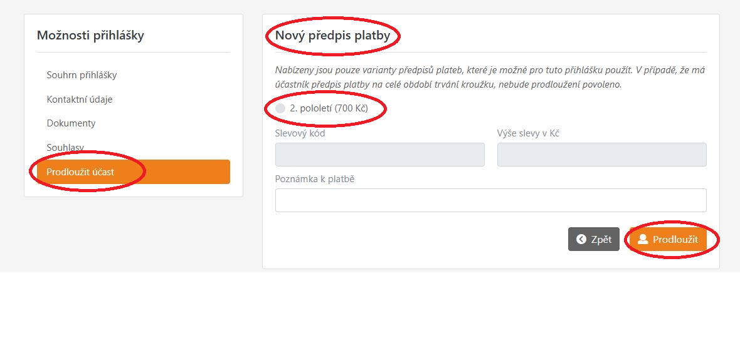
Task: Select the 2. pololetí radio button
Action: coord(280,108)
